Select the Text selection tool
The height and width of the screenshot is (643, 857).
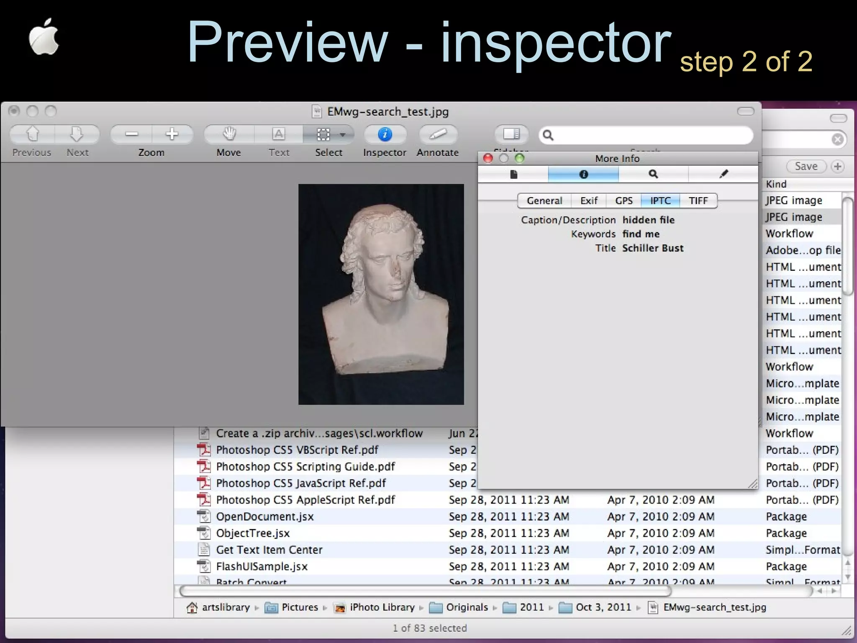tap(278, 134)
